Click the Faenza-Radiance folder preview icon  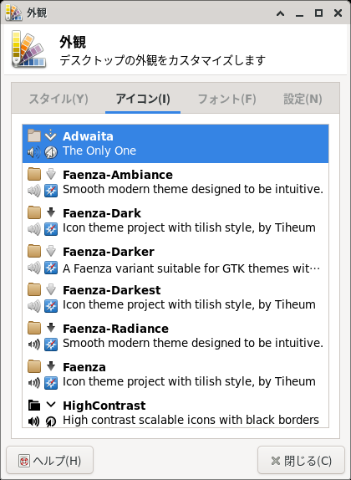point(34,328)
